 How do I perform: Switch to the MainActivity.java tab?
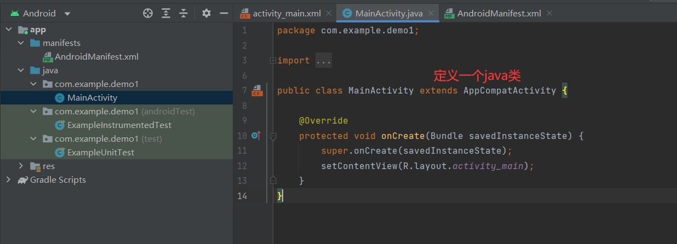pos(388,13)
